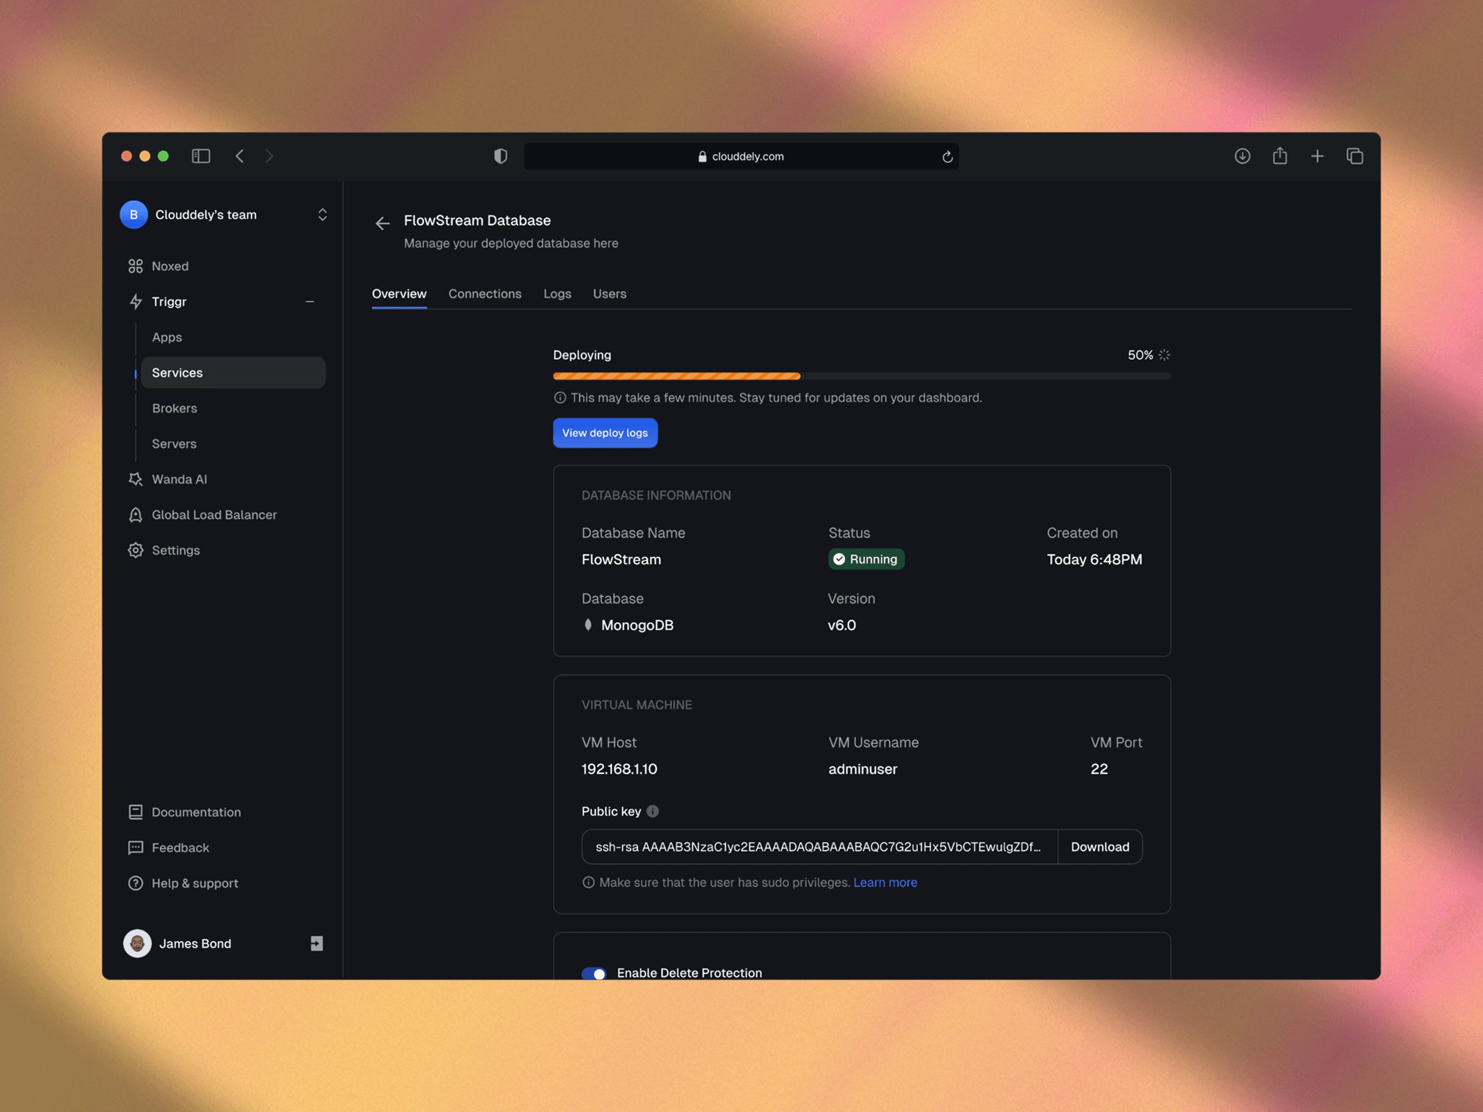Open the Clouddely's team switcher
1483x1112 pixels.
pos(323,215)
